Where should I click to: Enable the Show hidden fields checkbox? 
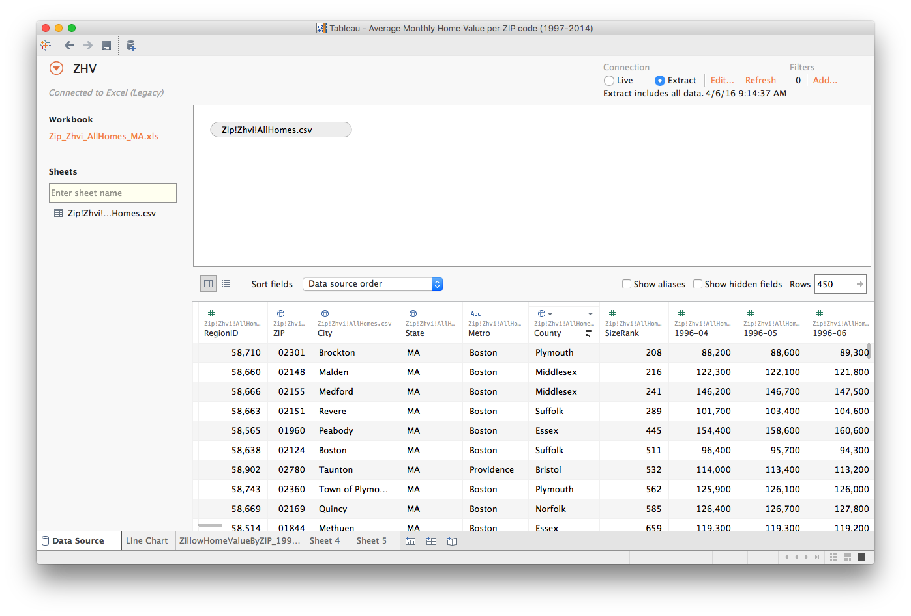pos(698,284)
